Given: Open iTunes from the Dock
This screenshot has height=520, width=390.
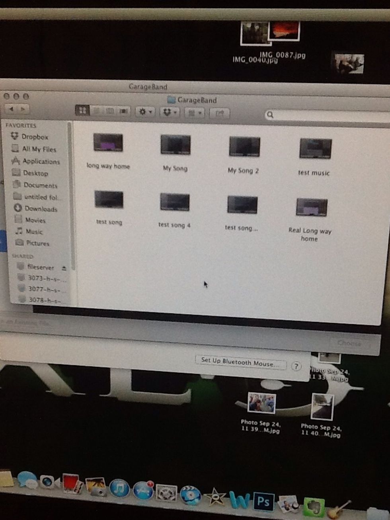Looking at the screenshot, I should click(119, 489).
